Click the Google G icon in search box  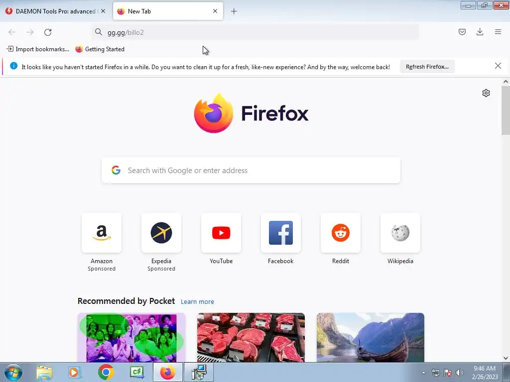tap(116, 170)
